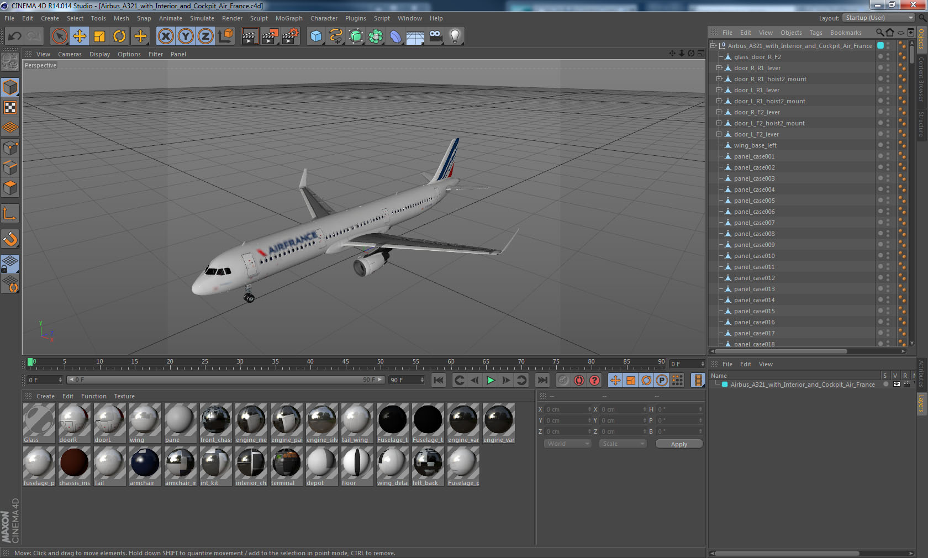The width and height of the screenshot is (928, 558).
Task: Add a camera object
Action: [435, 36]
